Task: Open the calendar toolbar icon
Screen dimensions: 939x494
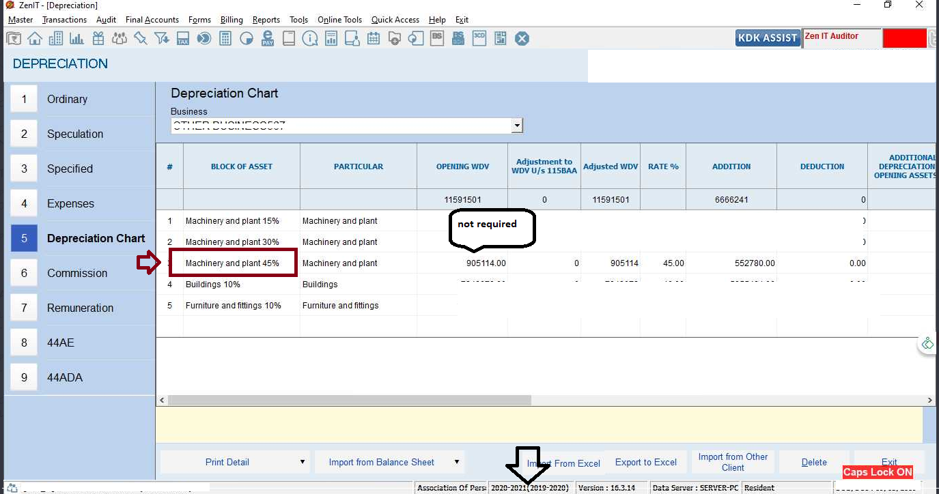Action: point(374,38)
